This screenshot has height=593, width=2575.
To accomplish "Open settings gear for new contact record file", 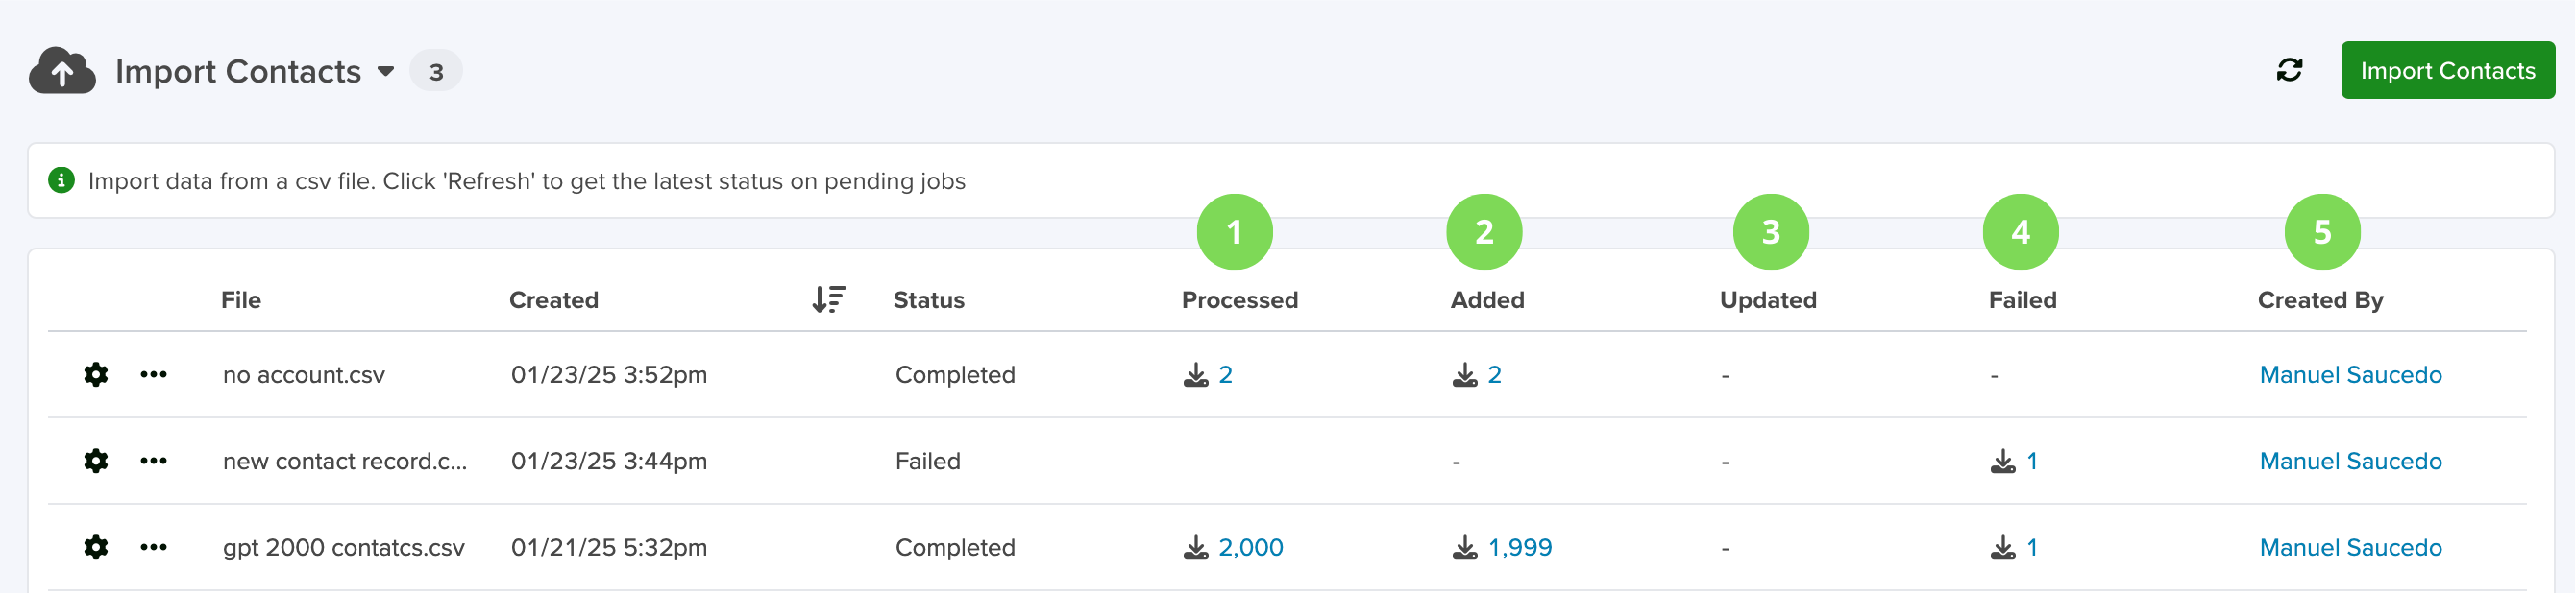I will click(x=96, y=462).
